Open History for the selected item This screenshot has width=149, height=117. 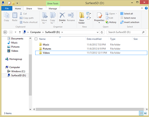click(111, 22)
